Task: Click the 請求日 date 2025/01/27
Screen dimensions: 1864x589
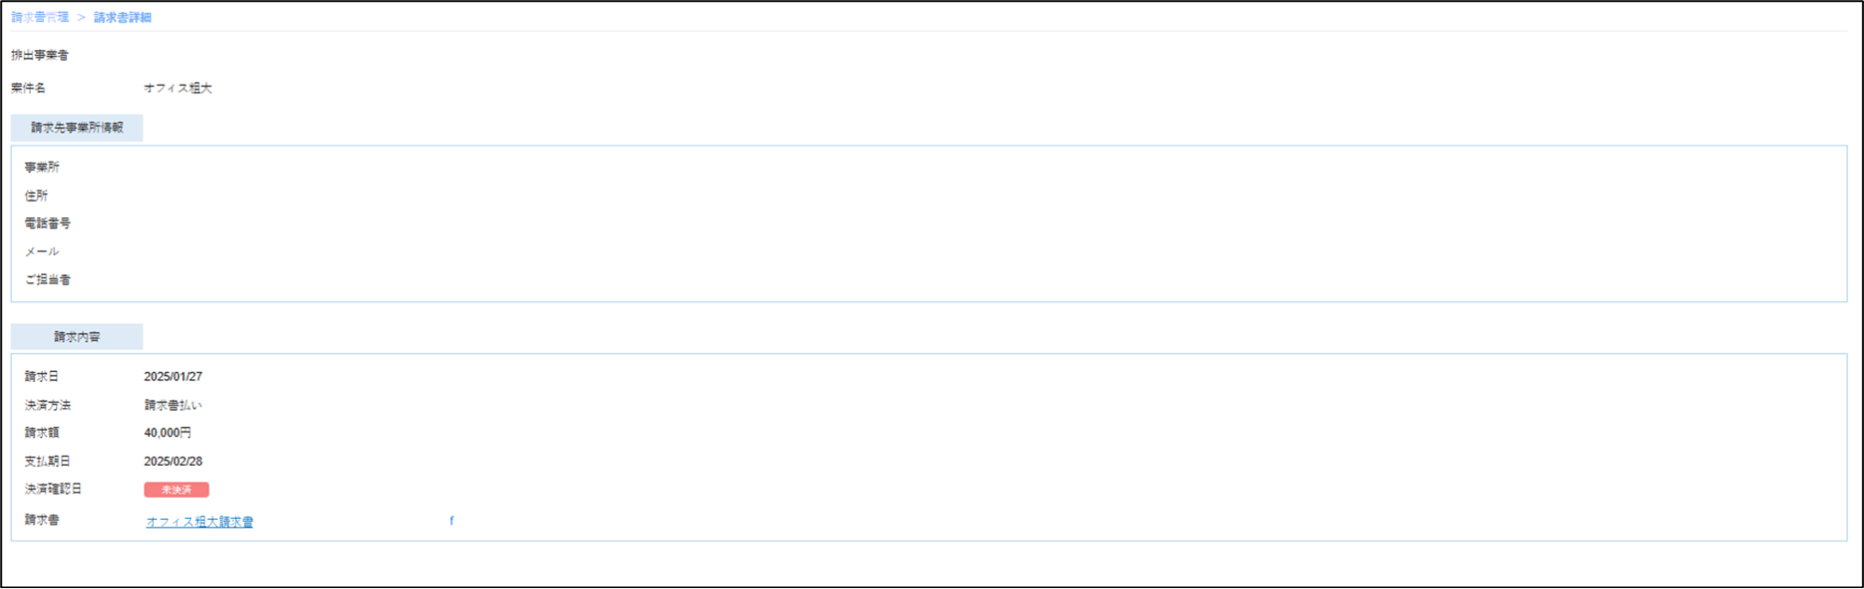Action: tap(173, 377)
